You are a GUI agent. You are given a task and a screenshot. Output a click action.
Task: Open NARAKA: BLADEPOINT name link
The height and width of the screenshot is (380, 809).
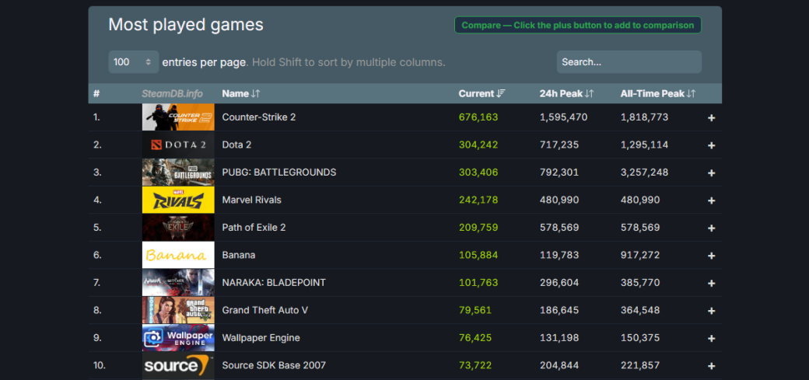[274, 283]
